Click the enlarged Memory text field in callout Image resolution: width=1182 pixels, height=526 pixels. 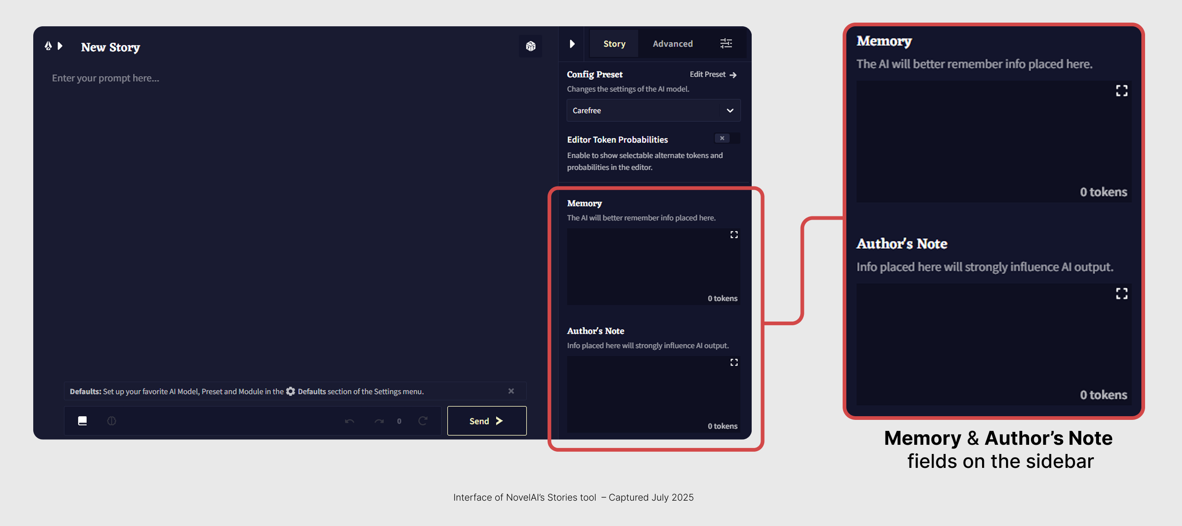point(994,142)
